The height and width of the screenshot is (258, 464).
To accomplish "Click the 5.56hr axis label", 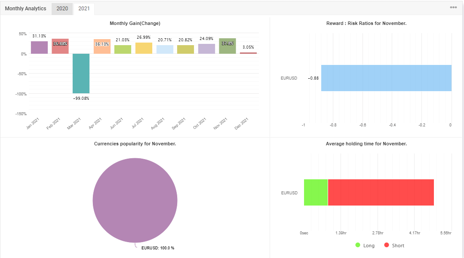I will (446, 233).
